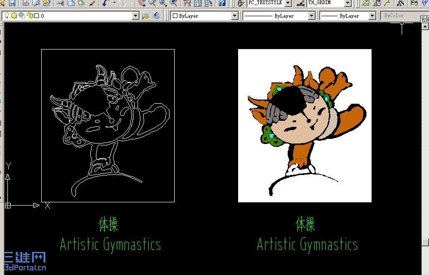Click the right vertical scrollbar up arrow
Viewport: 429px width, 275px height.
point(424,26)
